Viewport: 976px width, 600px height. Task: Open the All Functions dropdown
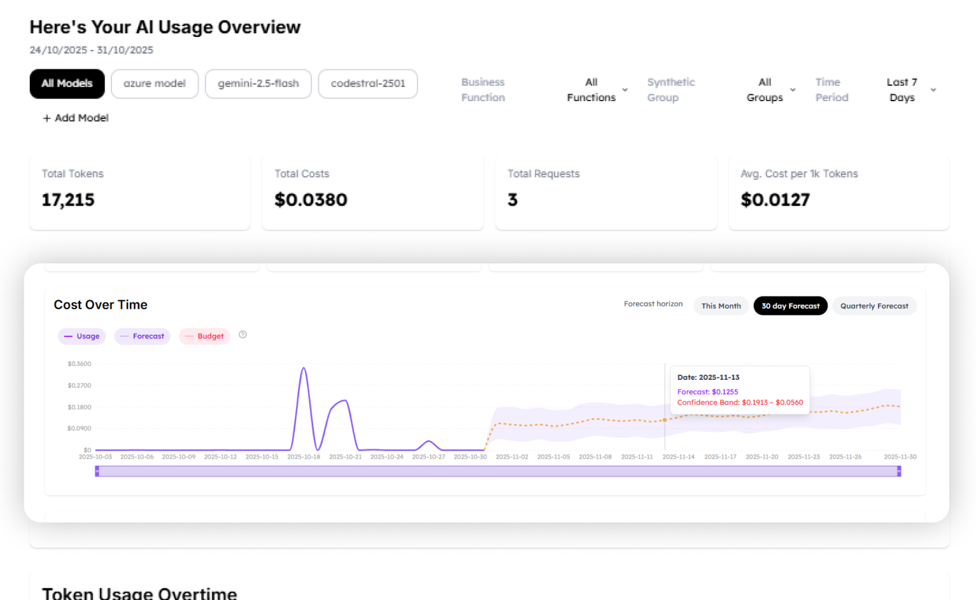click(591, 90)
